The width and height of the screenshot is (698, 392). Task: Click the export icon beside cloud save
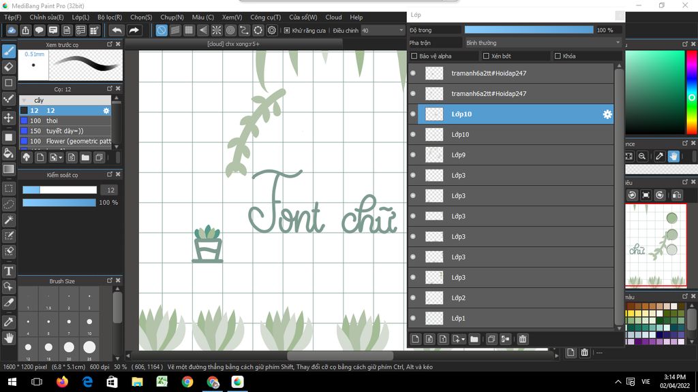25,30
